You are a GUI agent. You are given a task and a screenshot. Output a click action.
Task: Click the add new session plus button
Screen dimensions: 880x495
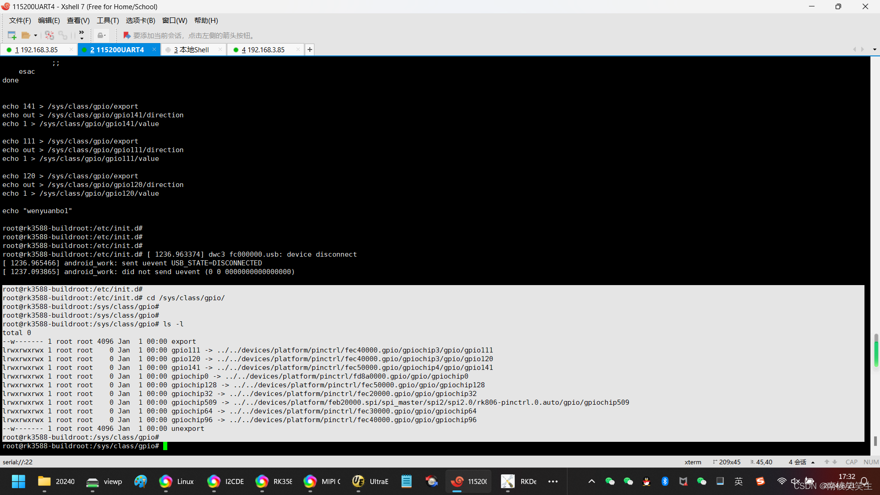pos(309,49)
